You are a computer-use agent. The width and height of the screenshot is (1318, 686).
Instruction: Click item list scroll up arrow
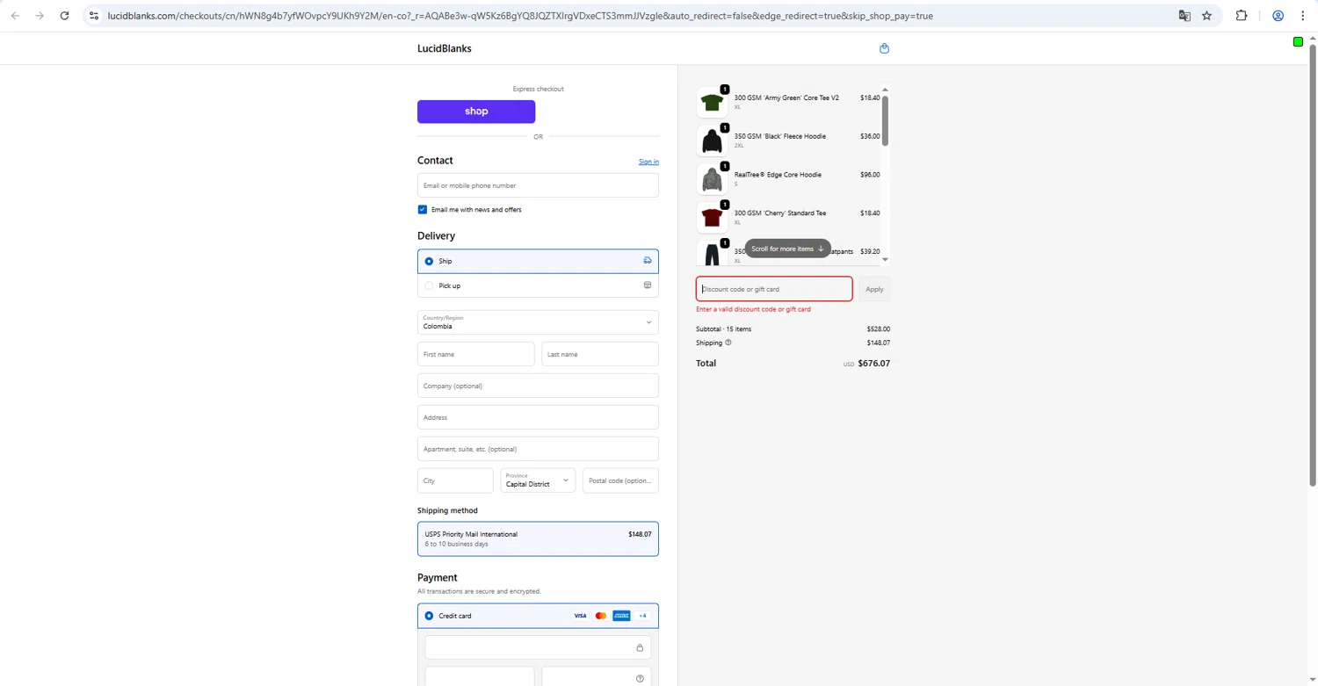point(885,90)
